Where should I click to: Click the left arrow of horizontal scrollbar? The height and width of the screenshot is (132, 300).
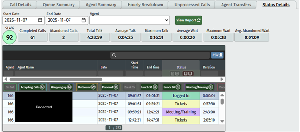click(x=5, y=79)
